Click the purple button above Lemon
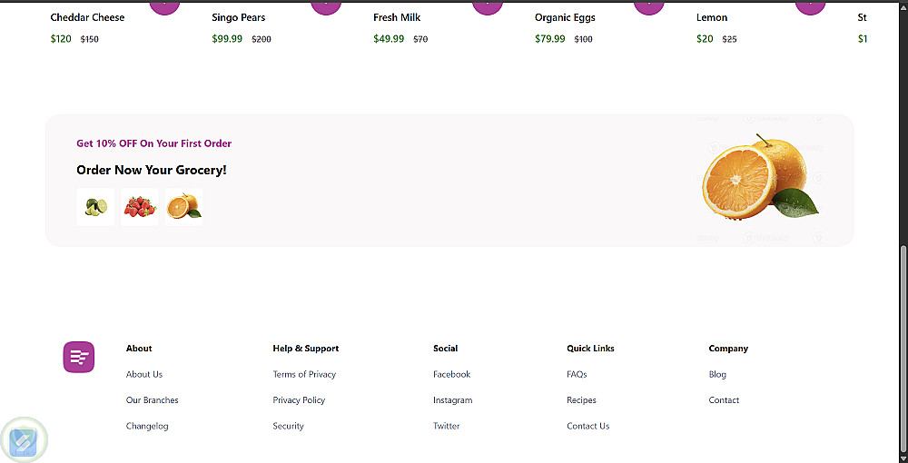Image resolution: width=908 pixels, height=463 pixels. coord(810,6)
